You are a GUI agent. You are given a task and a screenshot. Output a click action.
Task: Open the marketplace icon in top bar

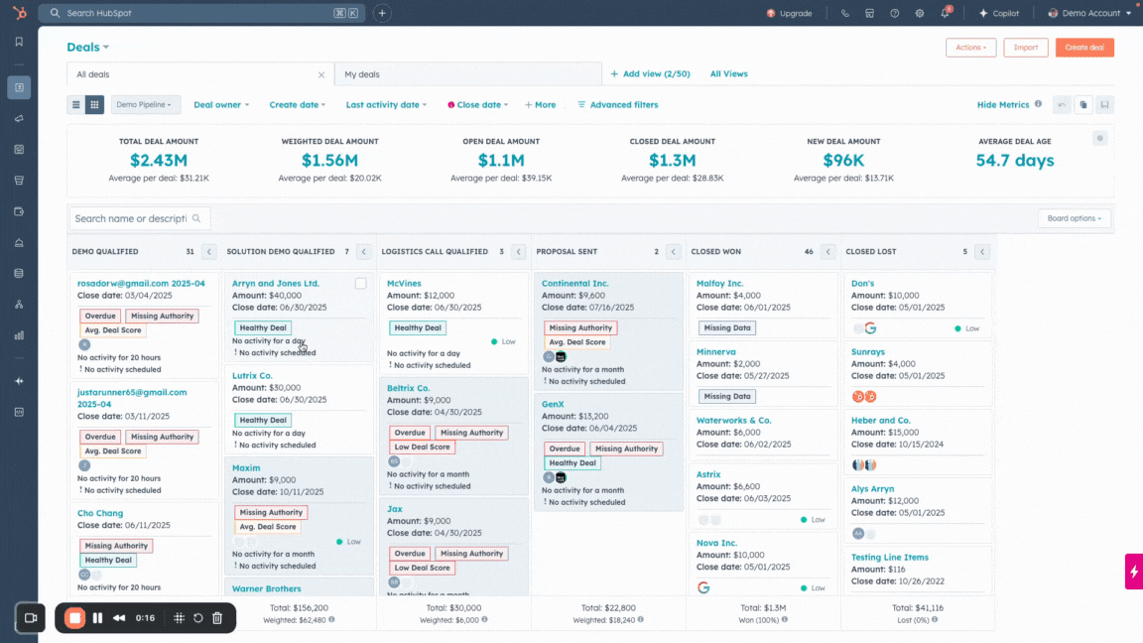(869, 13)
